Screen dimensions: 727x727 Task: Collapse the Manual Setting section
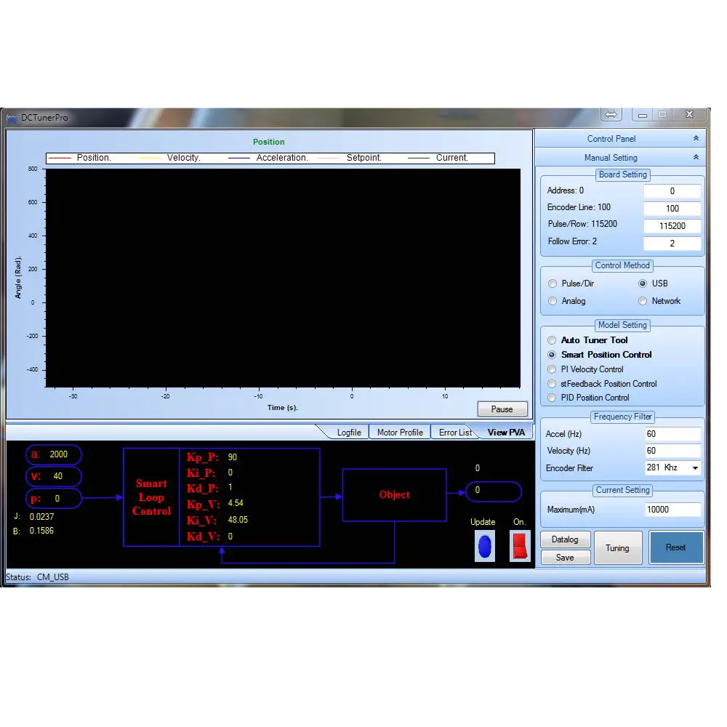[x=695, y=158]
